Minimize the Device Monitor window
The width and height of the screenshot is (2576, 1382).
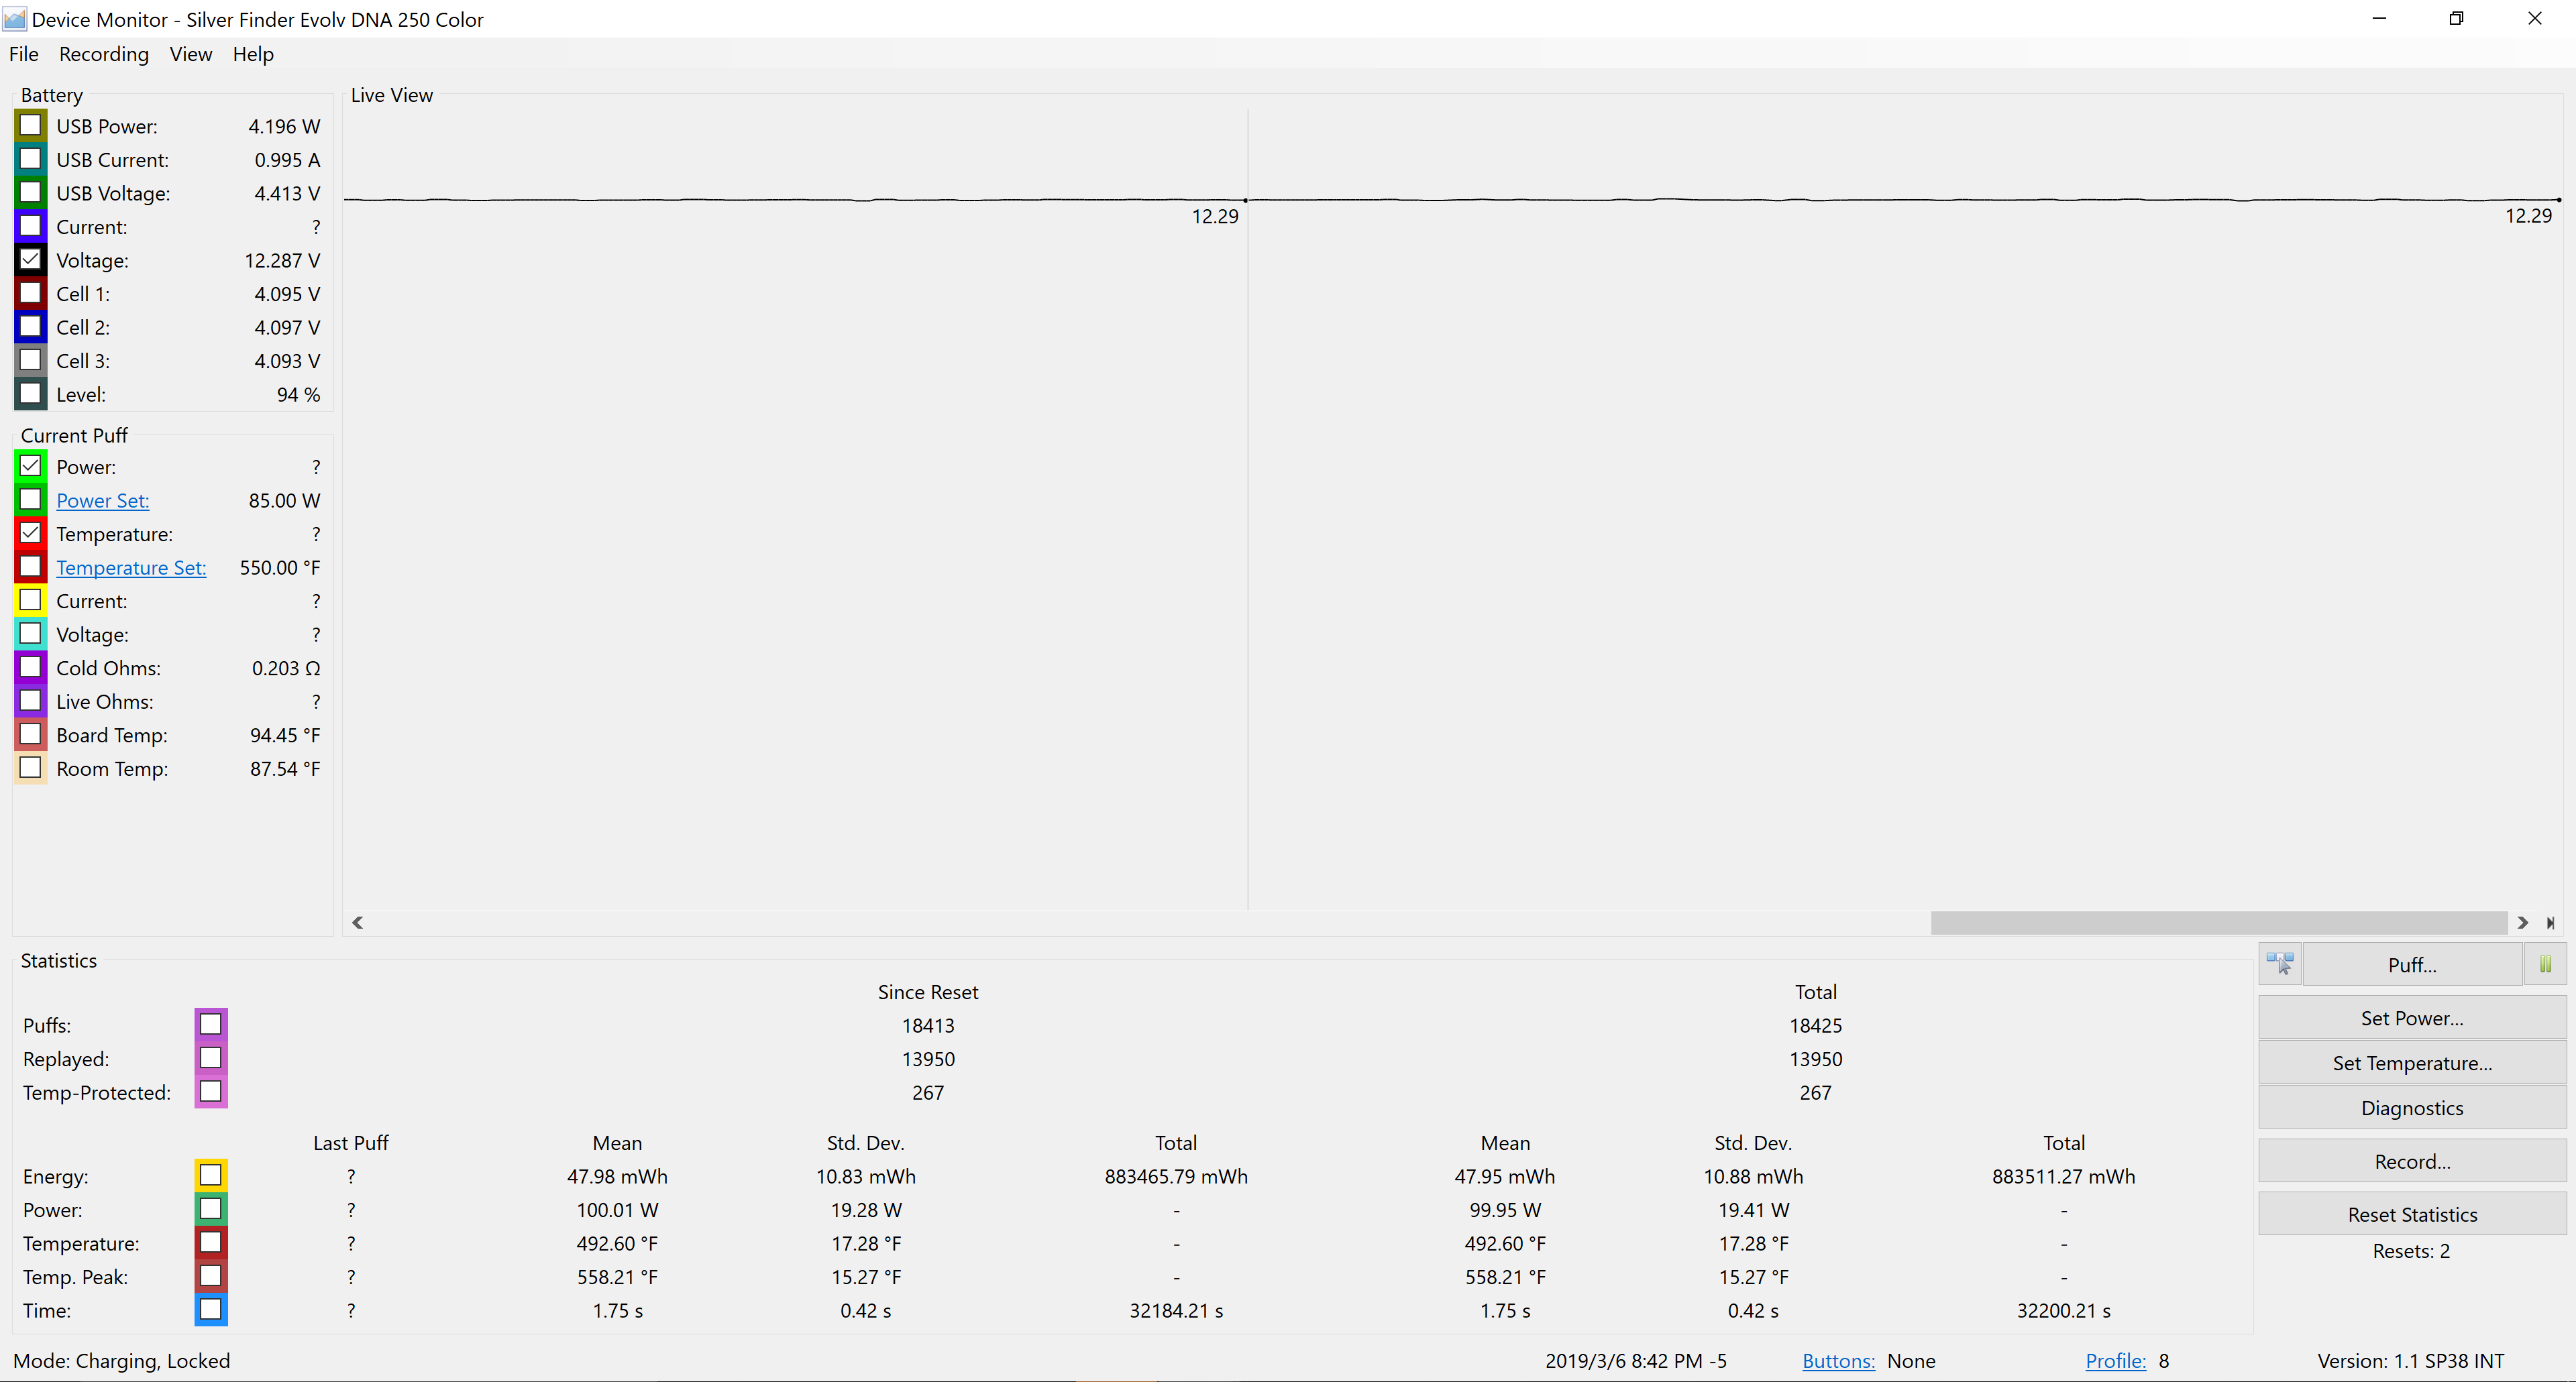point(2379,19)
